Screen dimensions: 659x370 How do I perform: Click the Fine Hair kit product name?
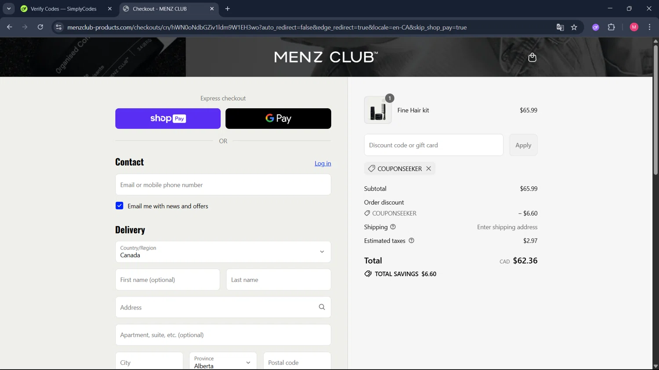click(413, 110)
